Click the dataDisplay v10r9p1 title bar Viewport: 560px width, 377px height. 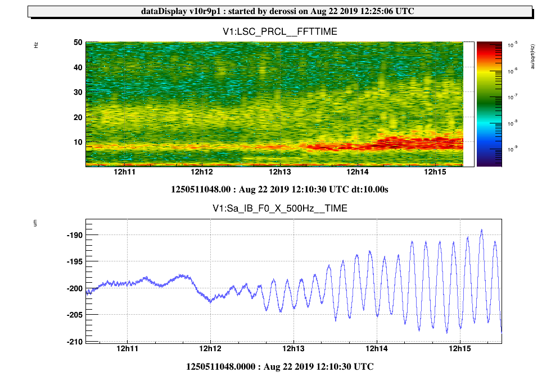(x=279, y=11)
